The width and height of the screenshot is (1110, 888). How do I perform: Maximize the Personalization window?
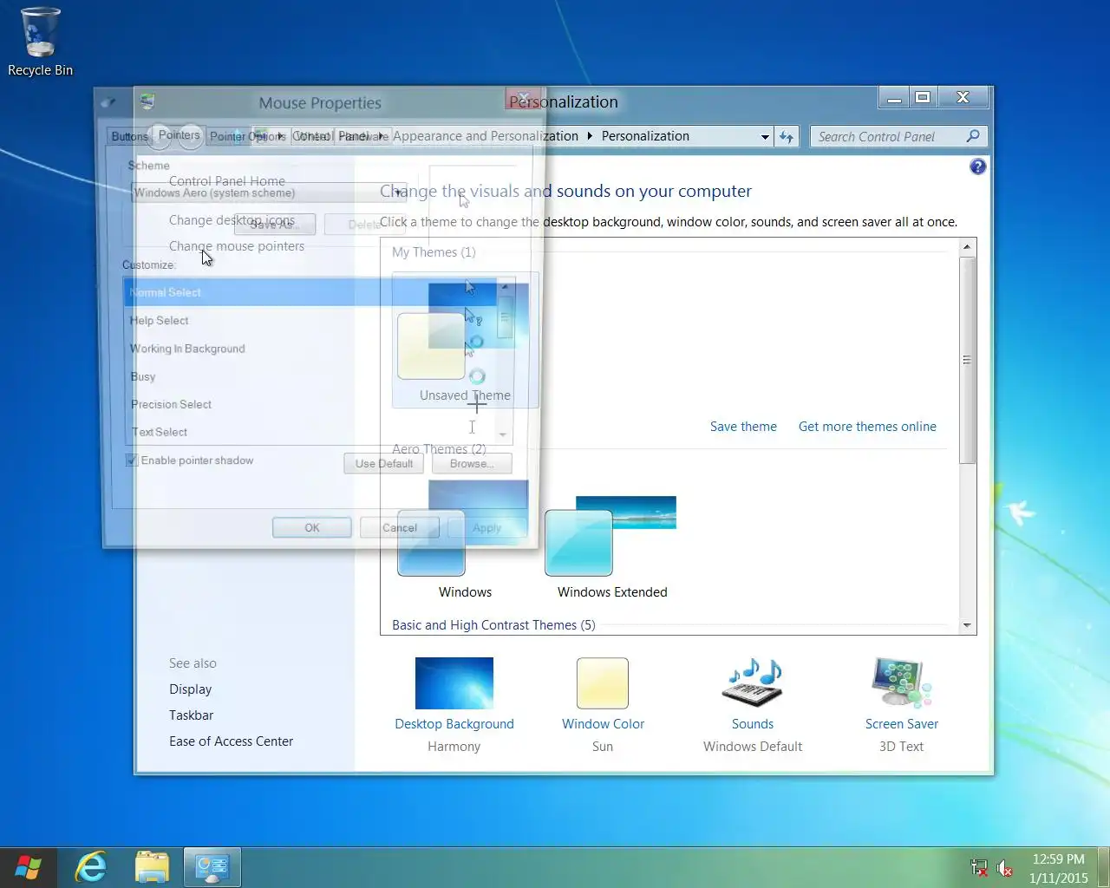pos(923,97)
